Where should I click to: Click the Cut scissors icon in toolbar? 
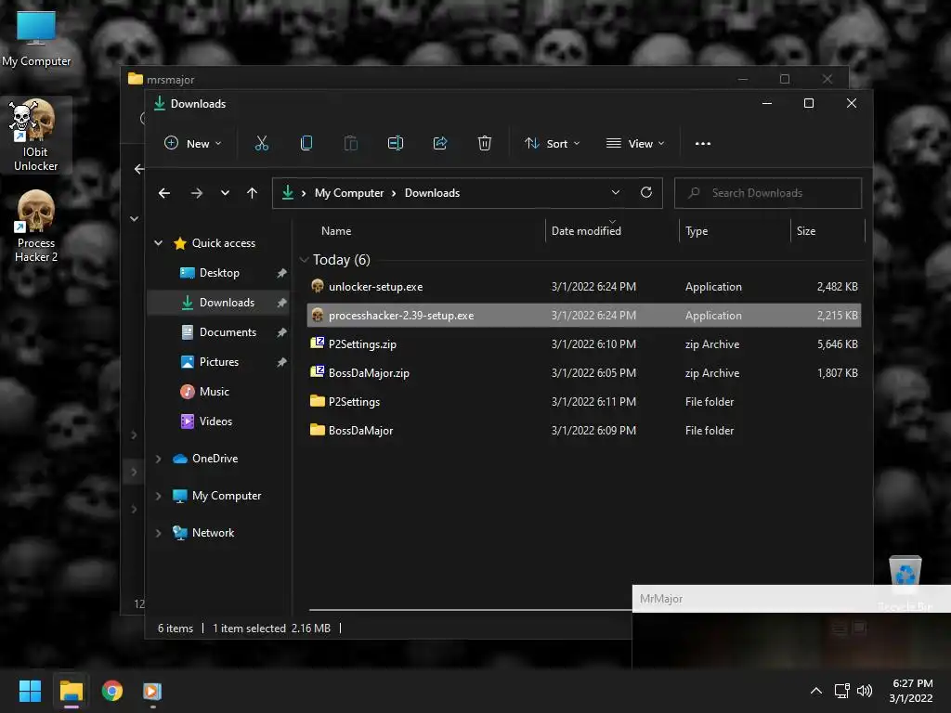point(261,144)
